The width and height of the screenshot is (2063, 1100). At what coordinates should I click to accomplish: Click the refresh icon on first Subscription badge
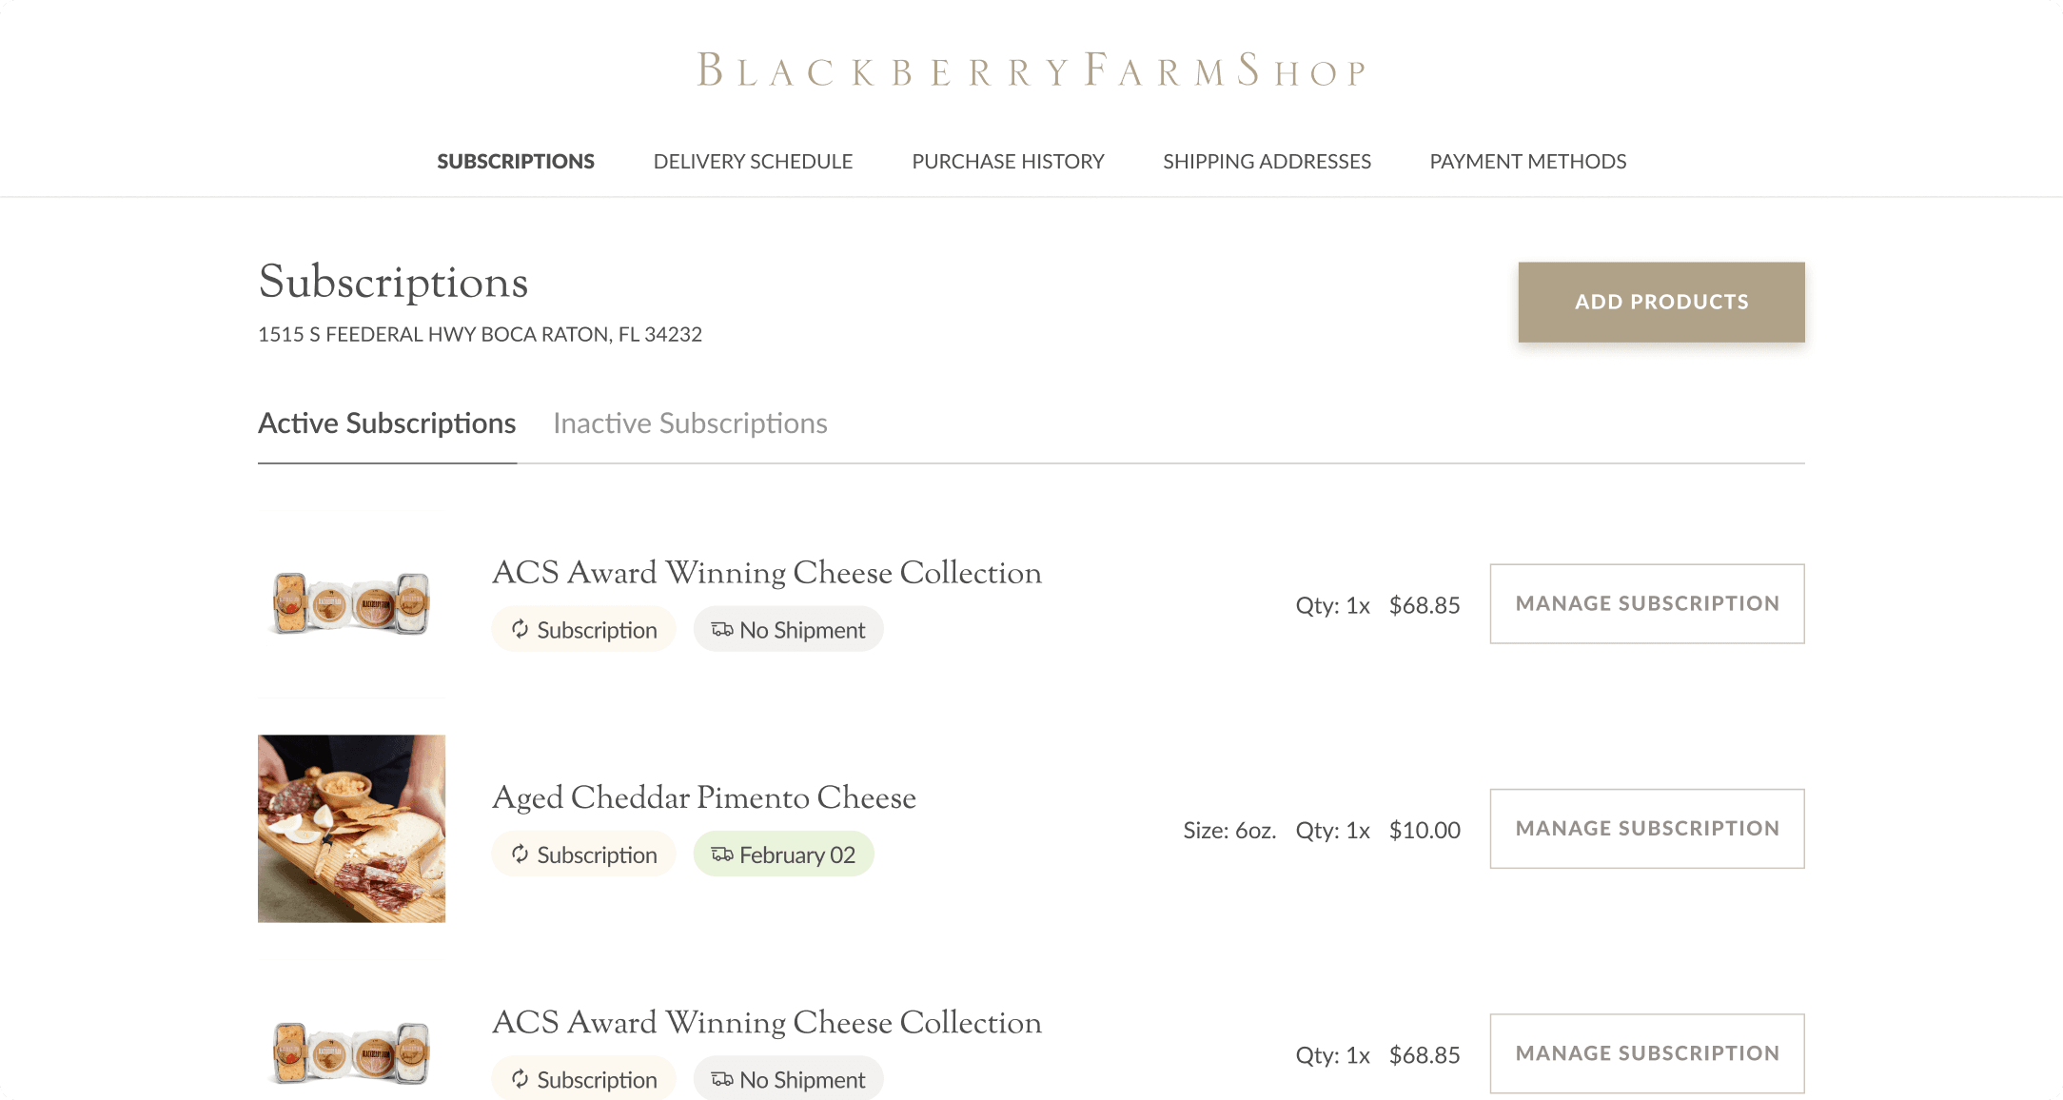(x=520, y=629)
